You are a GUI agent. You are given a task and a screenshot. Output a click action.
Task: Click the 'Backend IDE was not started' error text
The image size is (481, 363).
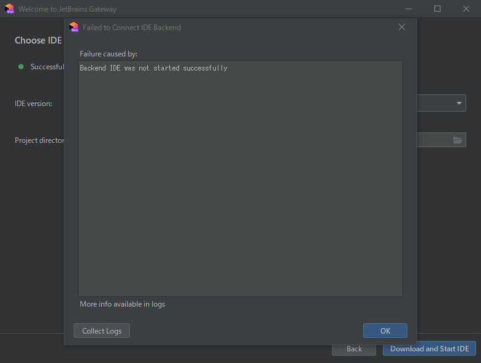click(153, 68)
